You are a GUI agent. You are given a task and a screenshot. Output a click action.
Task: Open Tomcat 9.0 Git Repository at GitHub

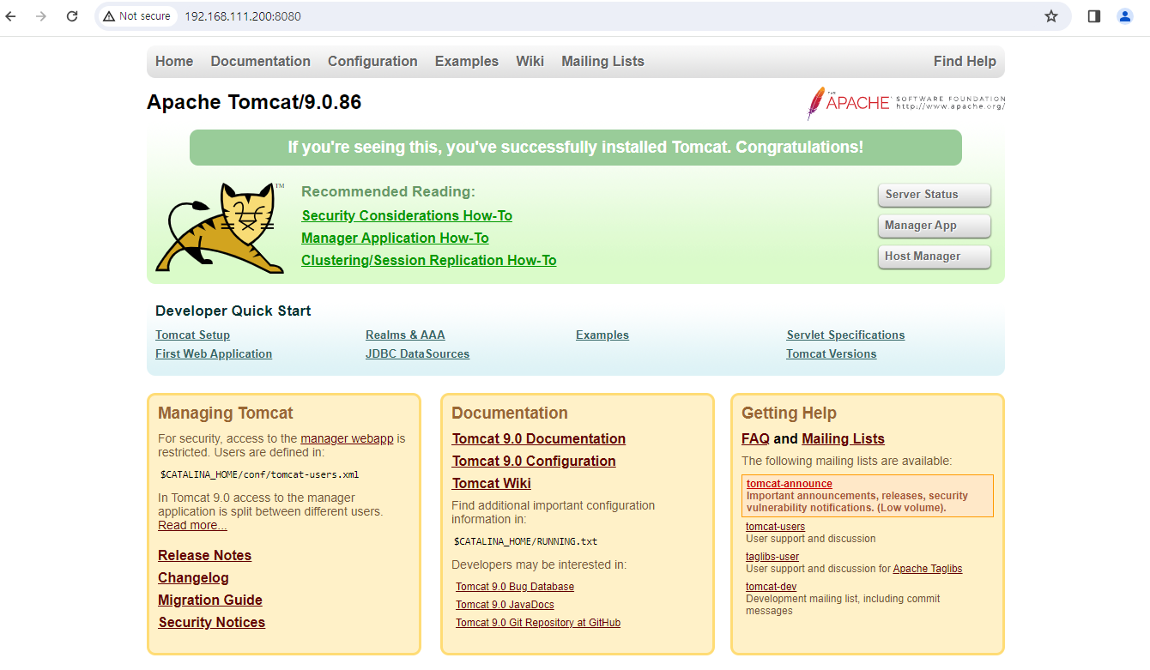coord(538,623)
